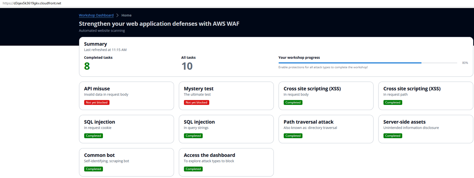Viewport: 474px width, 178px height.
Task: Select the Home breadcrumb item
Action: pos(126,16)
